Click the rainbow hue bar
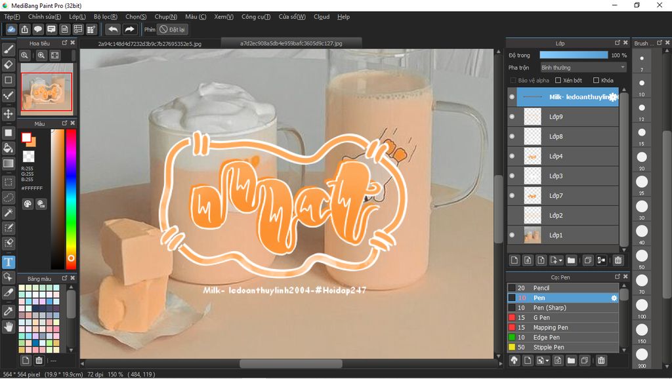 coord(71,199)
